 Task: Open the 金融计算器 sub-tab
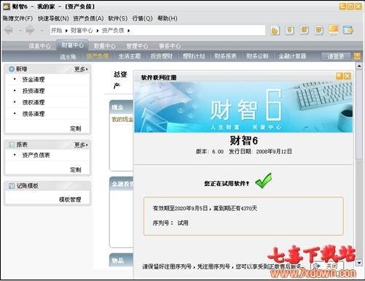click(x=292, y=56)
